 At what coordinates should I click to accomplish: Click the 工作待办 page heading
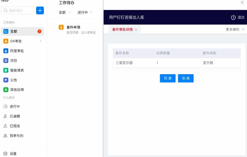66,3
